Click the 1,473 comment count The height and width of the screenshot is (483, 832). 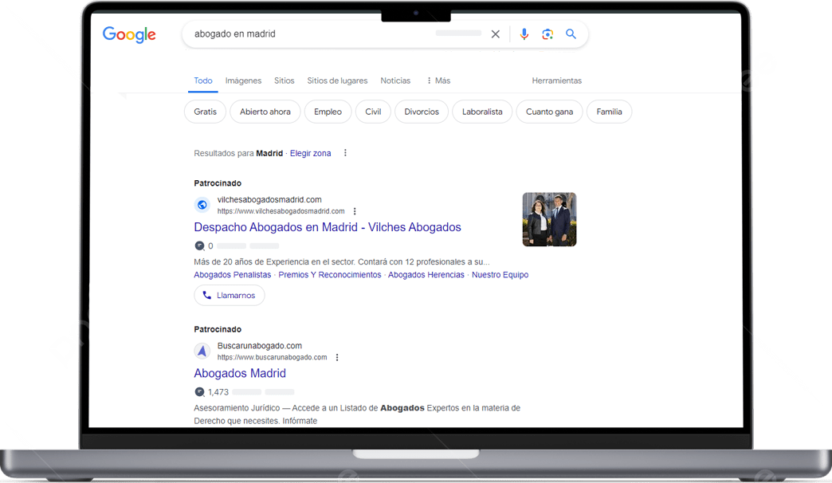pyautogui.click(x=218, y=392)
